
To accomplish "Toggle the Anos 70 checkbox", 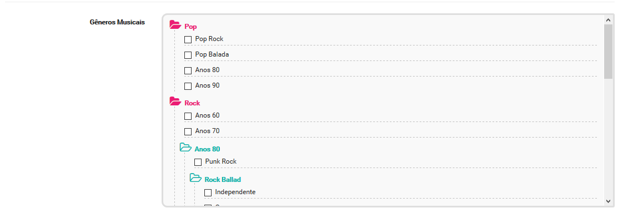I will coord(188,131).
